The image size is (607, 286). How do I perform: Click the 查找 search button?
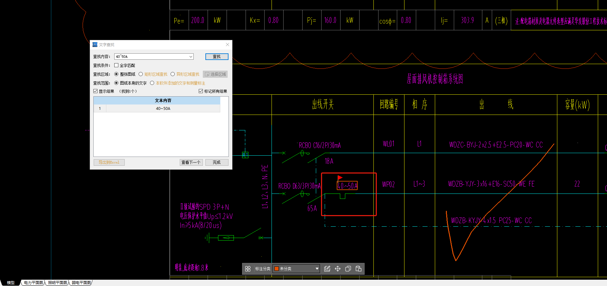pos(217,57)
